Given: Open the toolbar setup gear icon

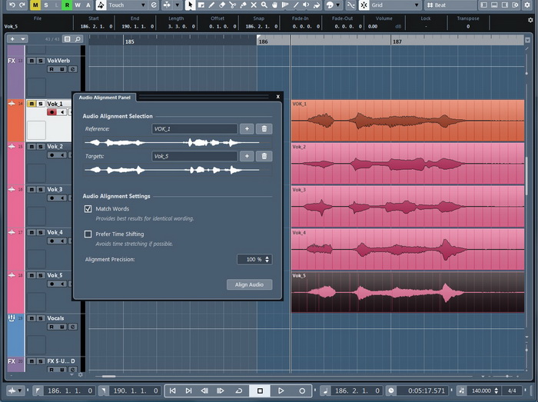Looking at the screenshot, I should point(527,5).
